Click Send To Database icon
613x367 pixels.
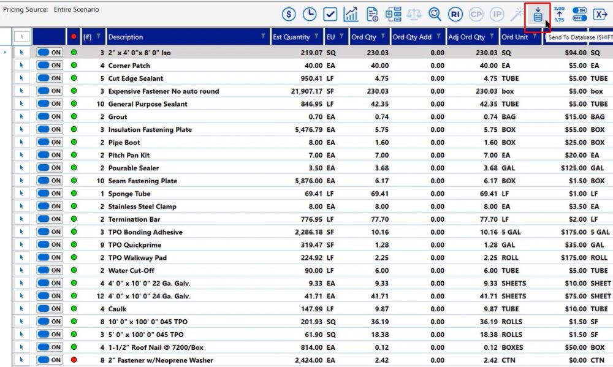[538, 15]
